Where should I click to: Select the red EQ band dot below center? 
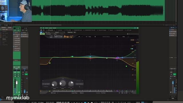90,58
